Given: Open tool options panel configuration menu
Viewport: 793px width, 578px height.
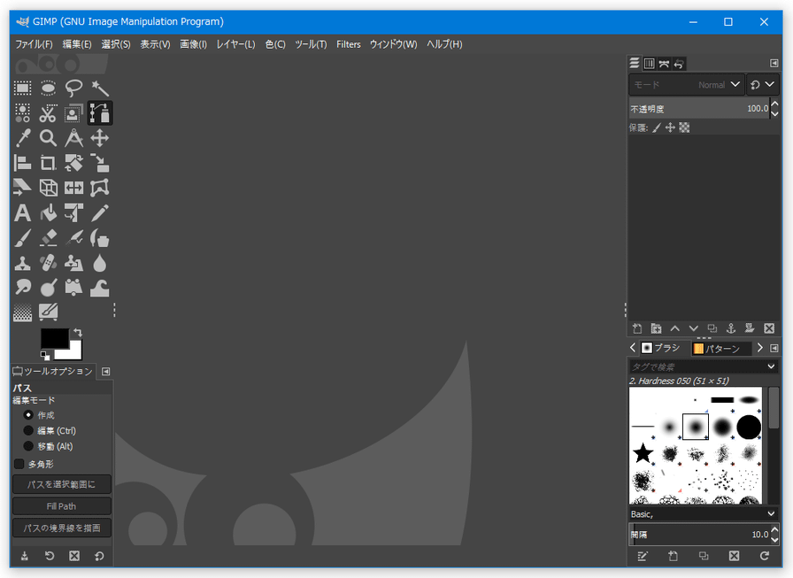Looking at the screenshot, I should pos(105,372).
